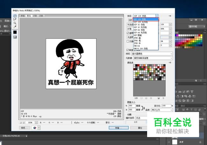Click the zoom out minus button
Image resolution: width=207 pixels, height=145 pixels.
[21, 122]
